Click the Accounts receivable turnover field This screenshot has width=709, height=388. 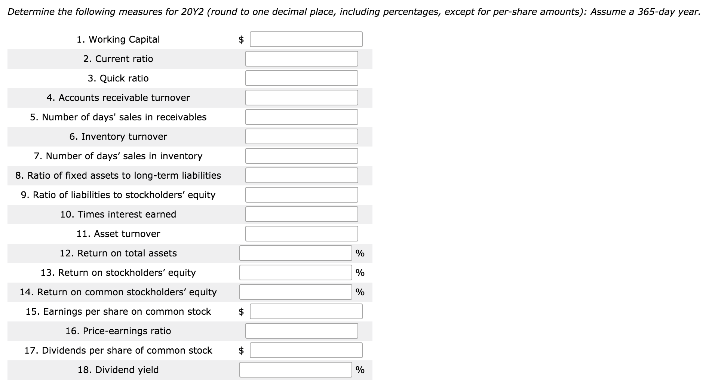coord(301,97)
